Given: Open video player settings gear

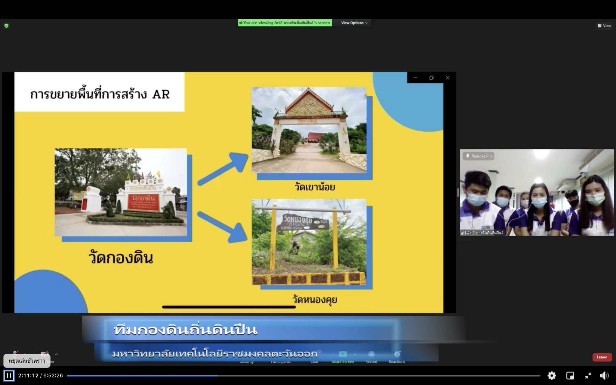Looking at the screenshot, I should [552, 375].
